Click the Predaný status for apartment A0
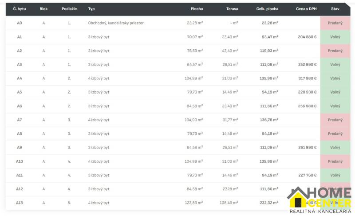 pyautogui.click(x=335, y=23)
